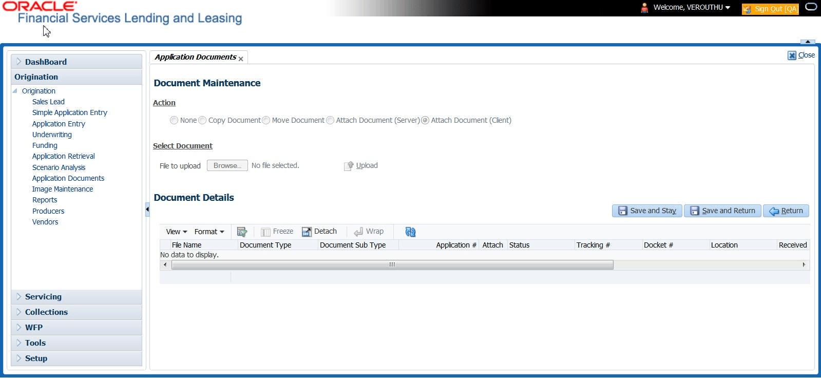
Task: Open Application Entry in the sidebar
Action: [59, 124]
